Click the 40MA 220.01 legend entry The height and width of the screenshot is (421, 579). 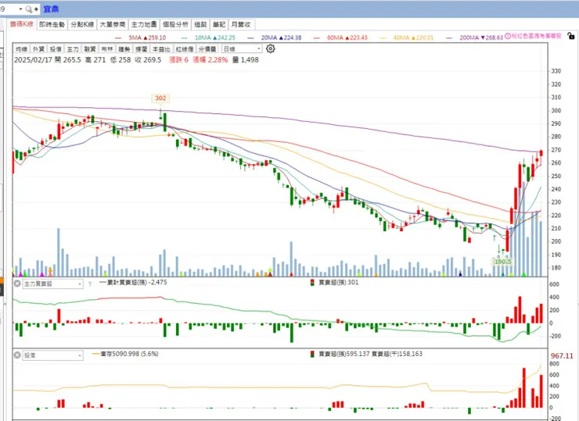tap(407, 37)
